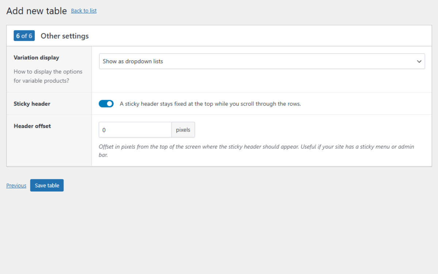Click the chevron arrow of Variation display select
The width and height of the screenshot is (438, 274).
point(419,61)
